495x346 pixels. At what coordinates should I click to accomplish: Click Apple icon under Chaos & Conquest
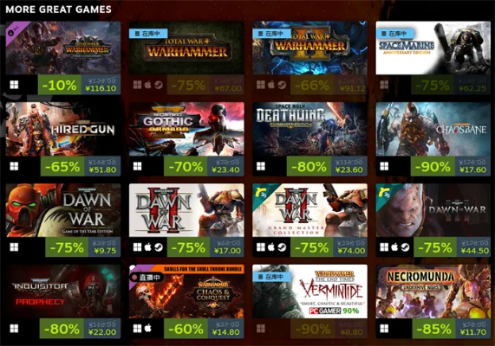[148, 329]
